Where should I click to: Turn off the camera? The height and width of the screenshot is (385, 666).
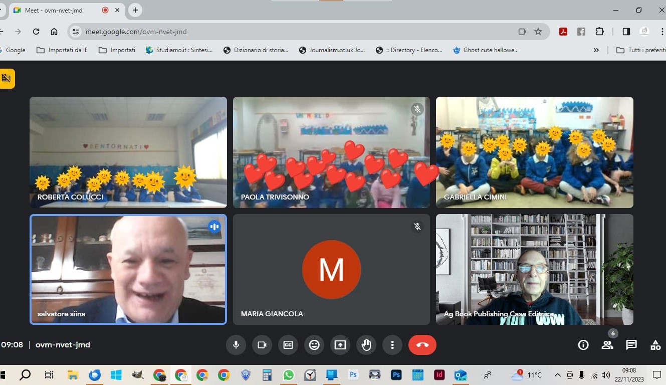click(262, 345)
